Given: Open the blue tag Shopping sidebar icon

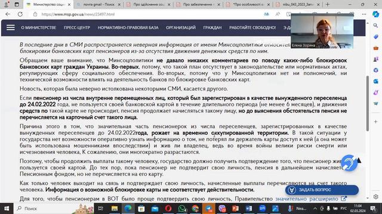Looking at the screenshot, I should coord(375,37).
